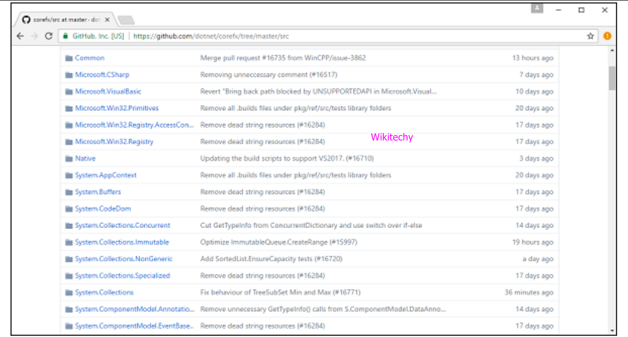The width and height of the screenshot is (628, 337).
Task: Open commit 'Removing unneccessary comment (#16517)'
Action: pos(269,75)
